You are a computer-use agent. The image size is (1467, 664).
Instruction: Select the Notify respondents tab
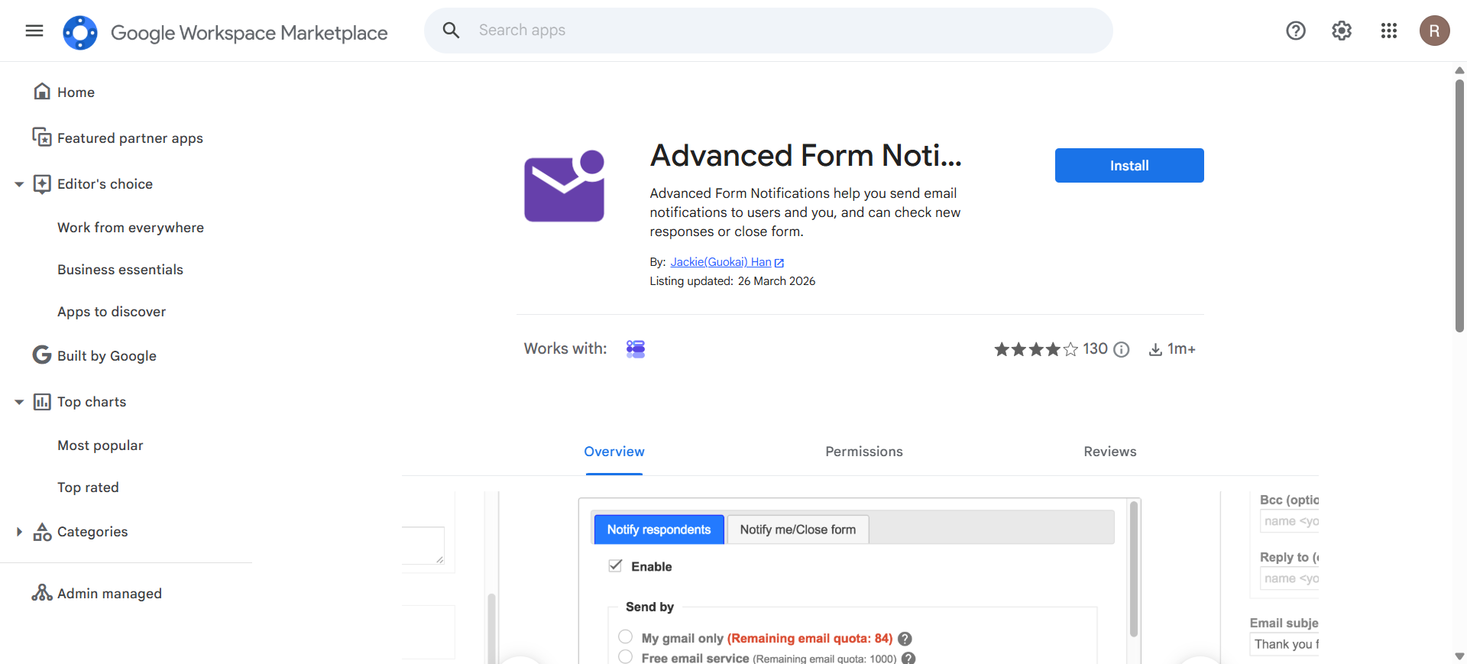pos(659,530)
